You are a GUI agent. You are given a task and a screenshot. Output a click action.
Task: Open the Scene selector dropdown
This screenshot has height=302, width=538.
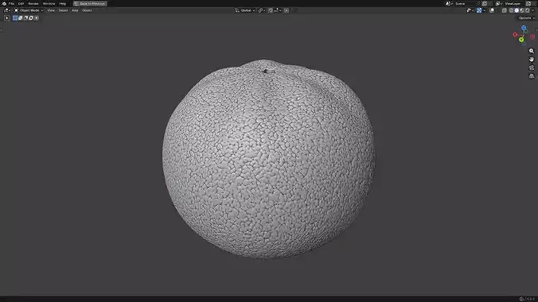pyautogui.click(x=449, y=3)
